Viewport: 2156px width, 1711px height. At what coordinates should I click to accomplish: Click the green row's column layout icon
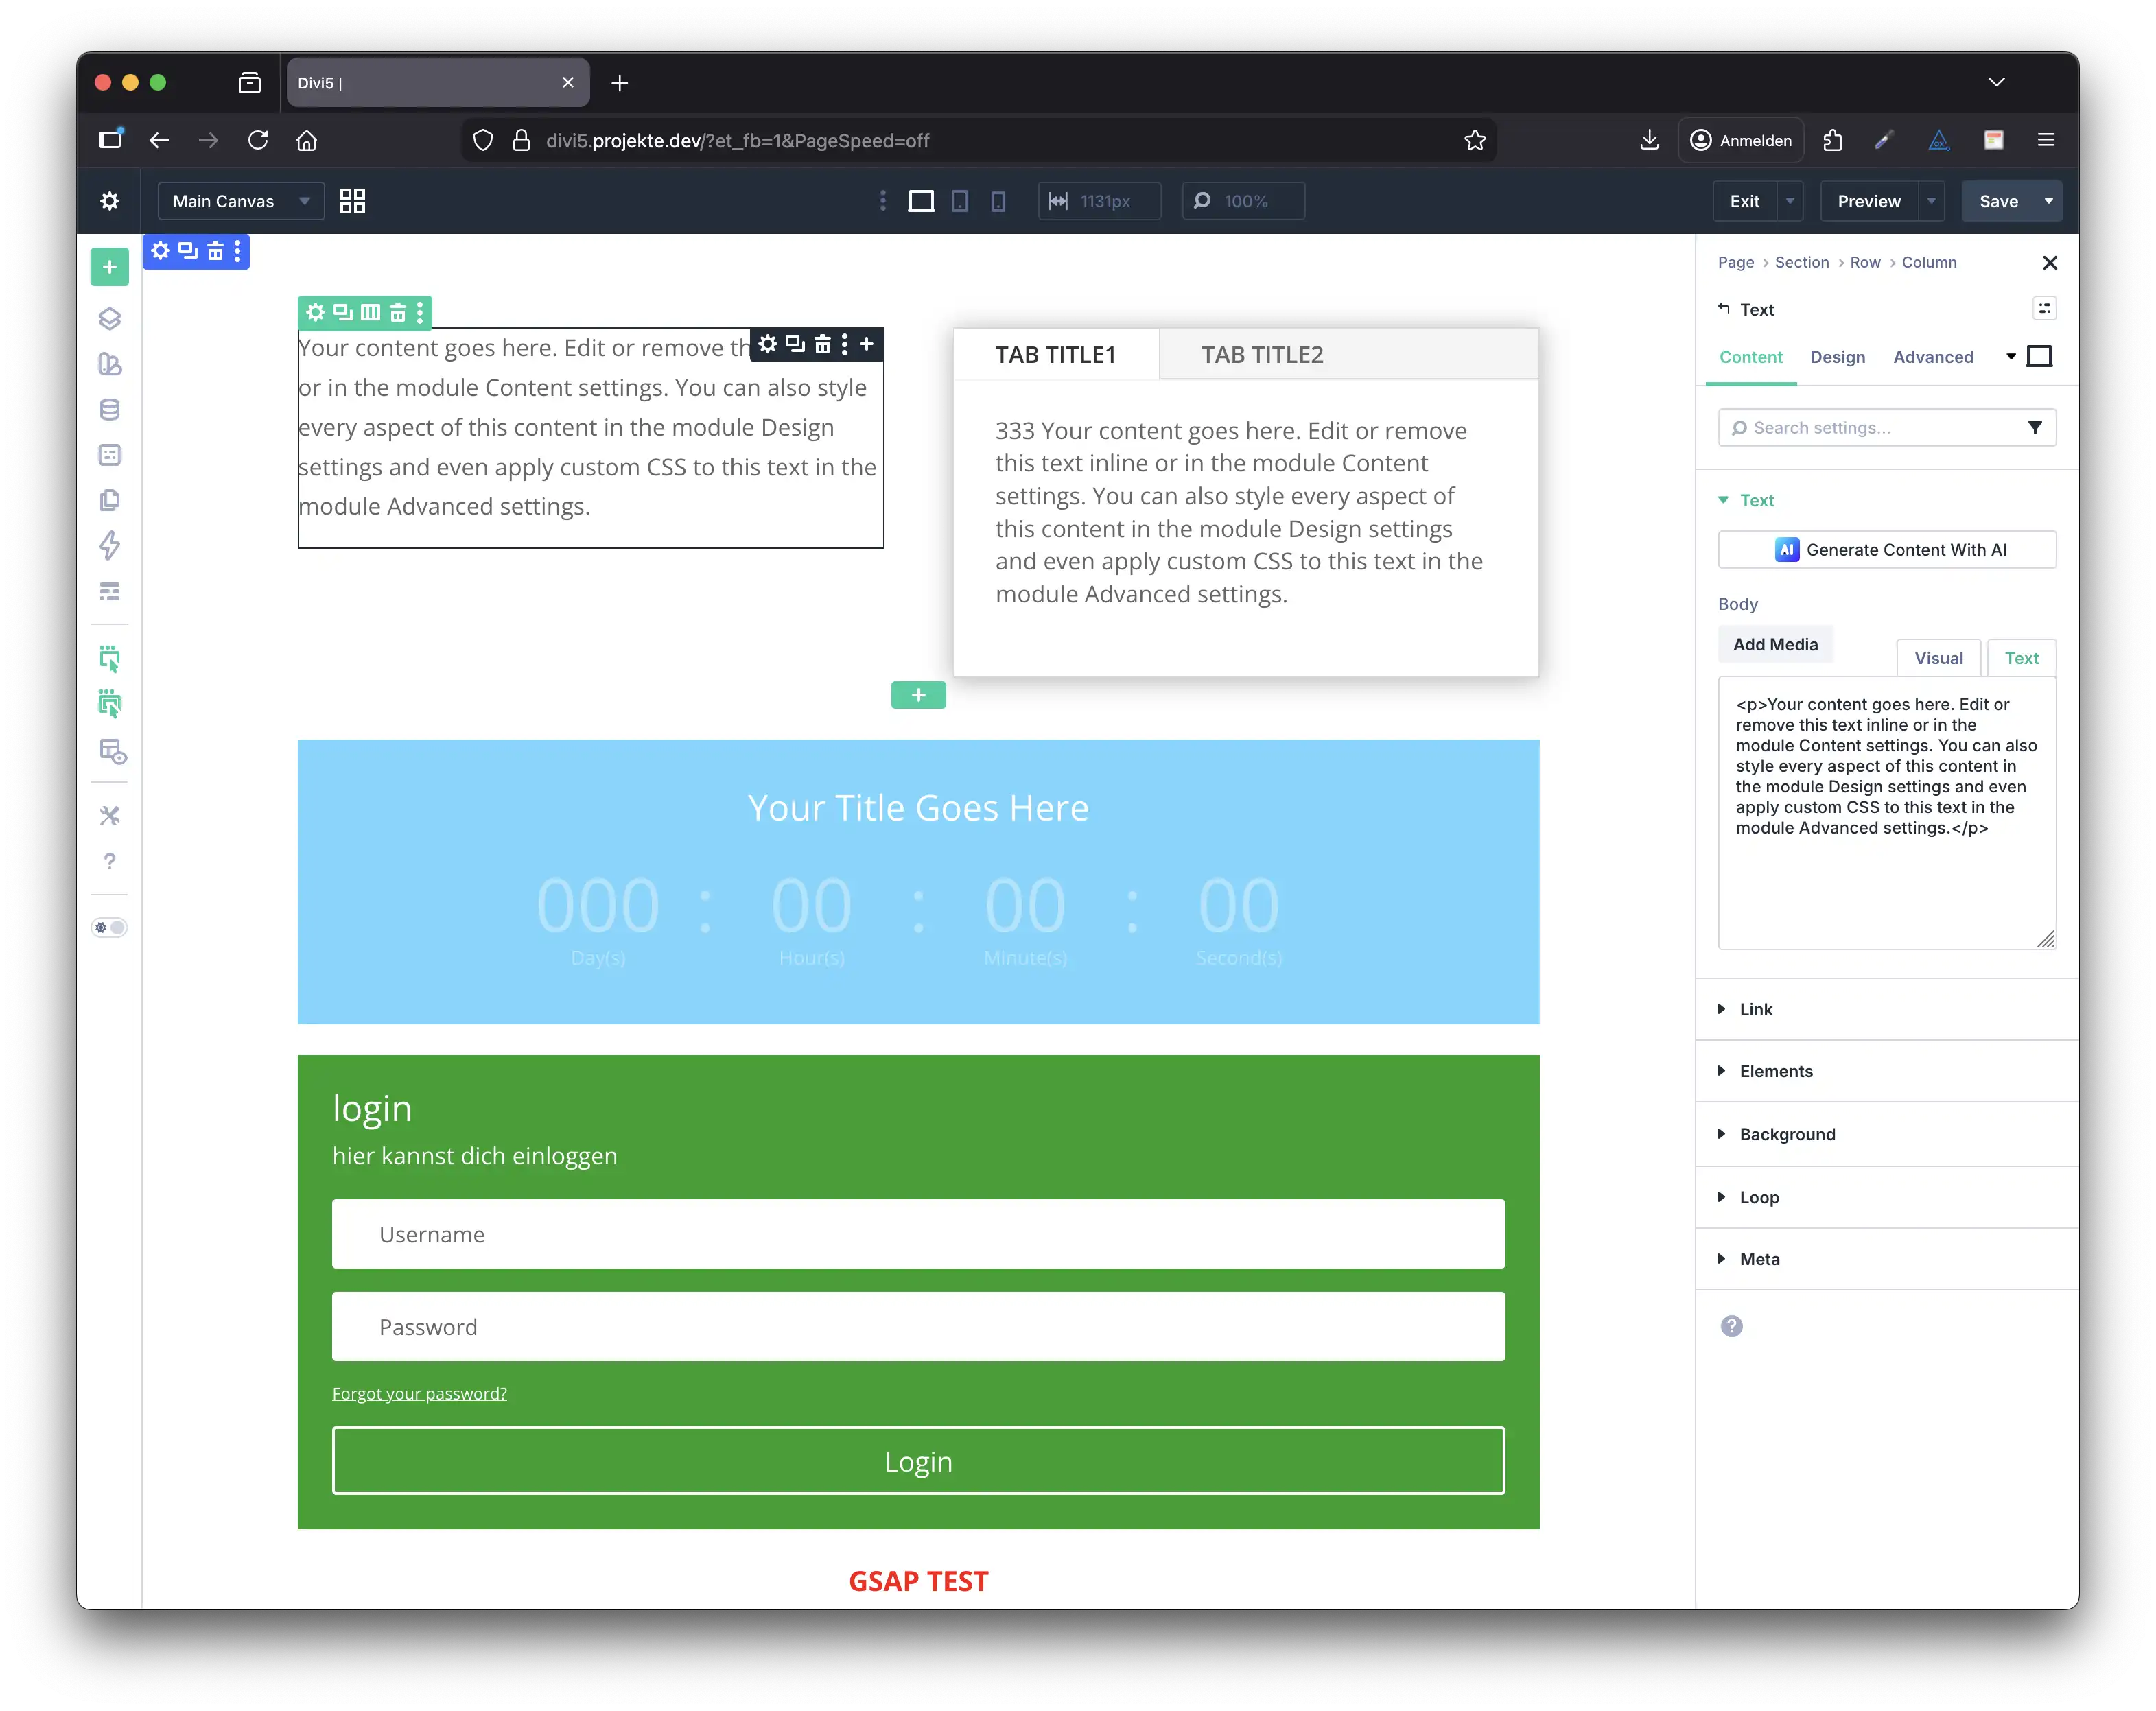370,313
